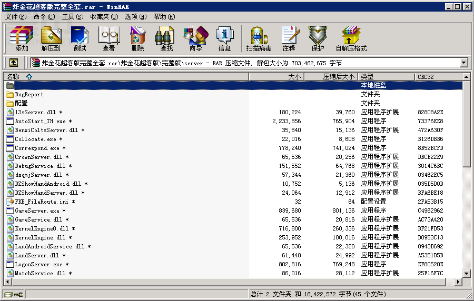Click the BugReport folder icon
This screenshot has width=474, height=301.
[x=10, y=95]
